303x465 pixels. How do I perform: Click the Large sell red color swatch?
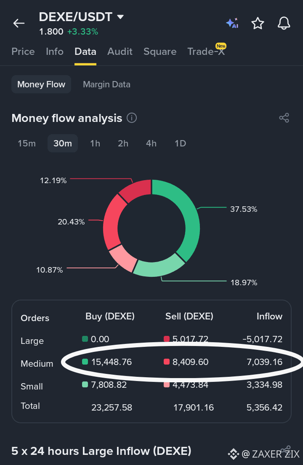(x=167, y=339)
